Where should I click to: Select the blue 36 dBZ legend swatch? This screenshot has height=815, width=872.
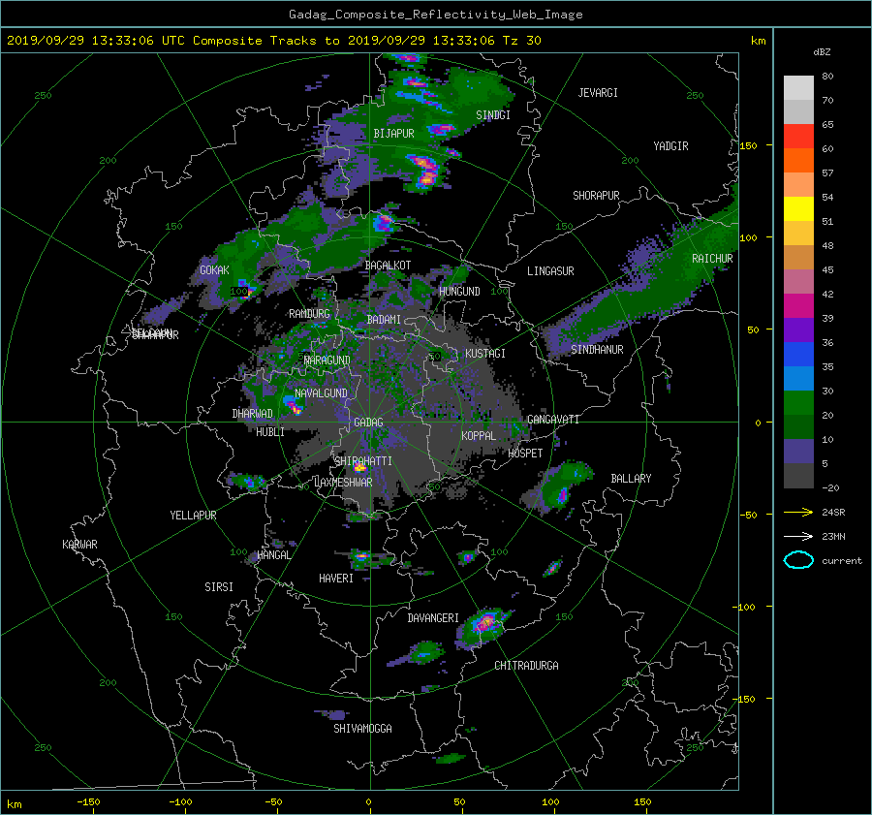click(798, 354)
